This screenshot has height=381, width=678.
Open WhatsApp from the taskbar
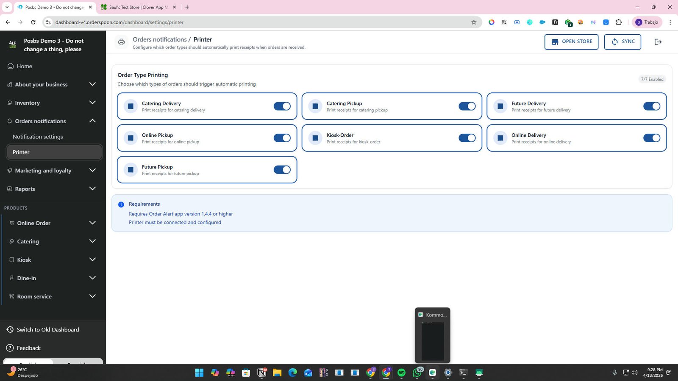[417, 373]
